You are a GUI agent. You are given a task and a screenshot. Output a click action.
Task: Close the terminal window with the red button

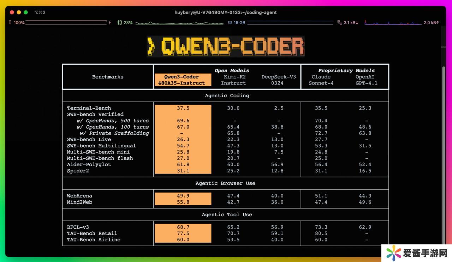click(12, 12)
